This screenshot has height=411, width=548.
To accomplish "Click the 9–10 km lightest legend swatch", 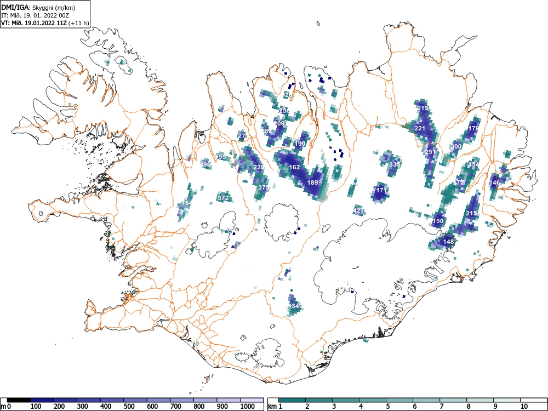I will 507,400.
